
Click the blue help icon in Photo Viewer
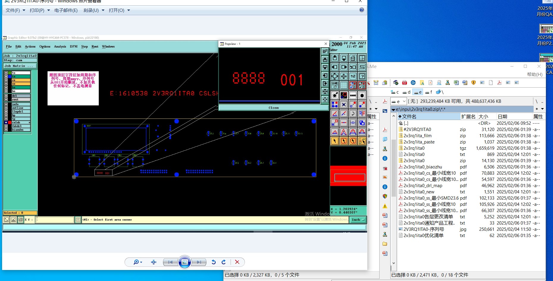pyautogui.click(x=361, y=10)
